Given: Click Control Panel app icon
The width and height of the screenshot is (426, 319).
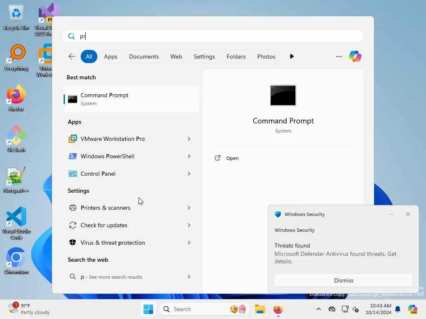Looking at the screenshot, I should pyautogui.click(x=72, y=174).
